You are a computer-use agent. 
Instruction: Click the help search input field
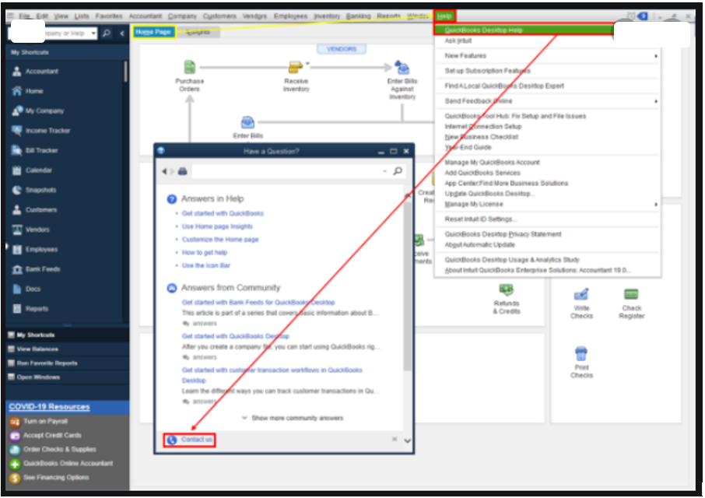[x=287, y=171]
